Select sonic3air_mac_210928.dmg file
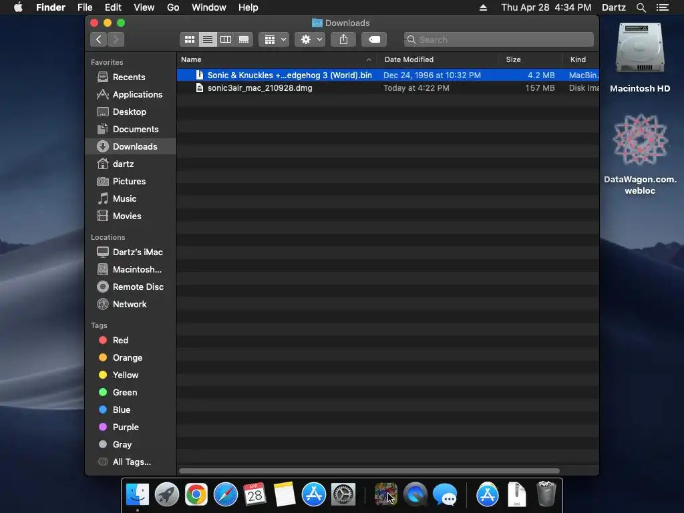The width and height of the screenshot is (684, 513). pos(388,88)
